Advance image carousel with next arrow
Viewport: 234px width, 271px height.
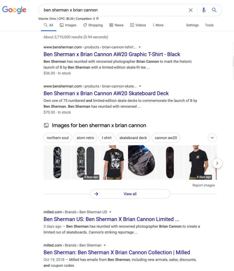coord(217,163)
